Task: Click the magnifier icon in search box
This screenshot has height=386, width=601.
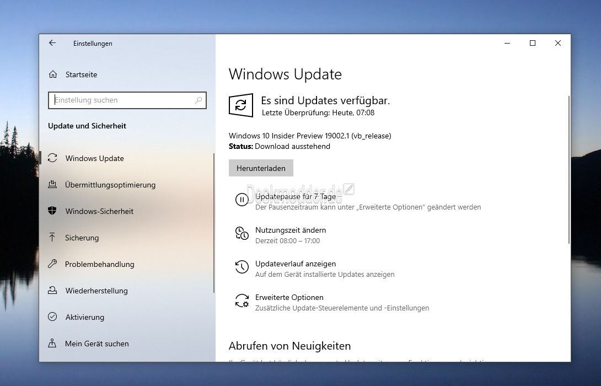Action: click(x=198, y=100)
